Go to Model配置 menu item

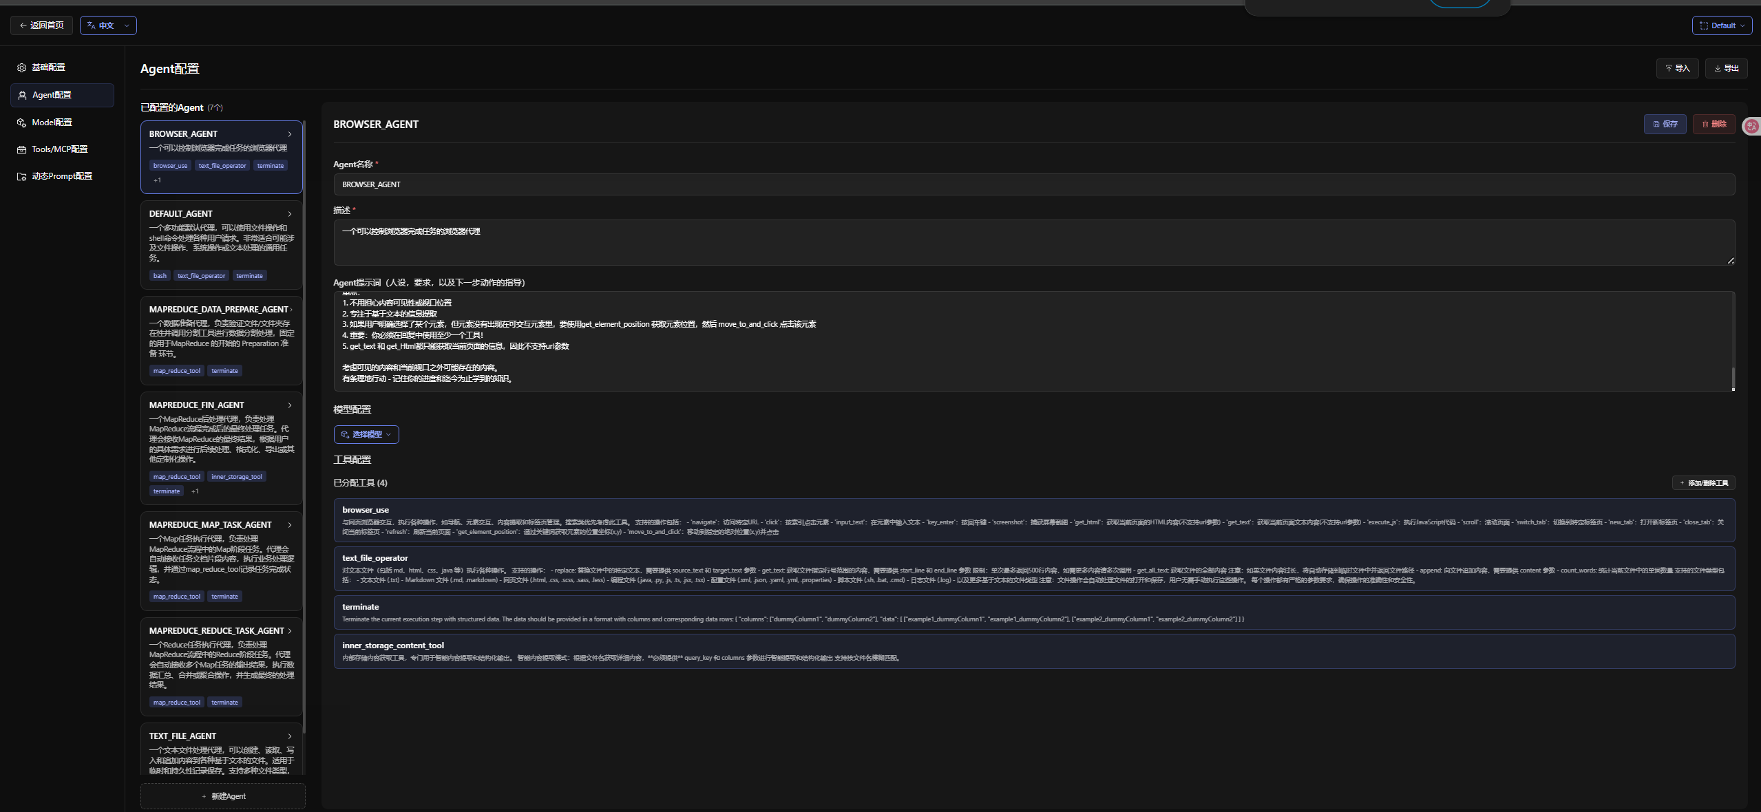(x=52, y=122)
